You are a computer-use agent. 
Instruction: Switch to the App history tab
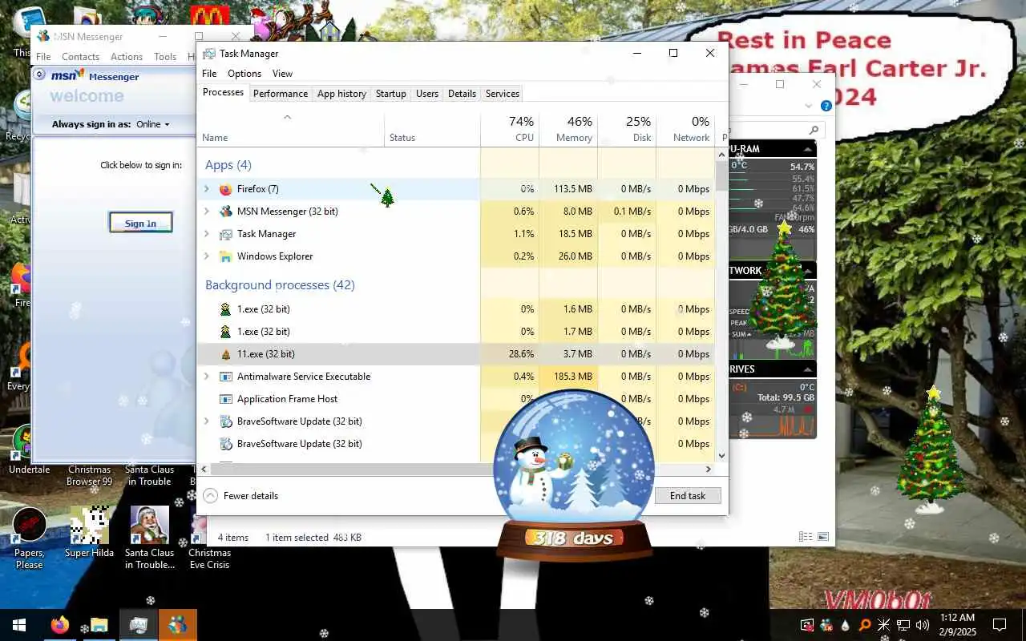point(341,94)
